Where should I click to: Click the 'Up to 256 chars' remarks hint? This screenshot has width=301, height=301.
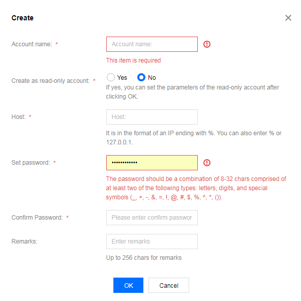coord(144,258)
